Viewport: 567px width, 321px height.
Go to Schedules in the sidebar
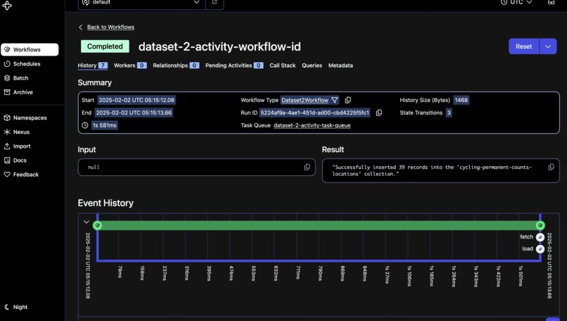coord(23,63)
